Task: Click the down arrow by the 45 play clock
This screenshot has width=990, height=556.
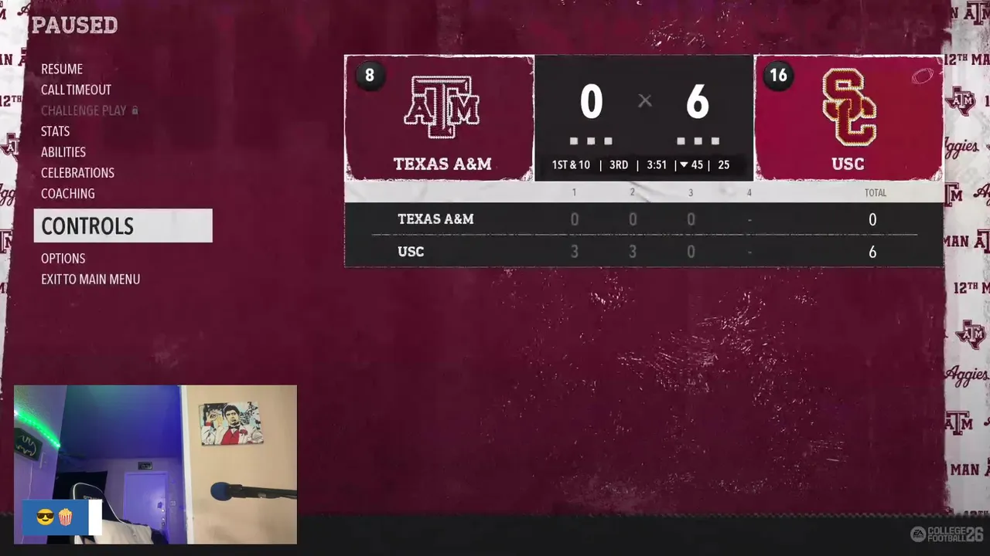Action: point(684,164)
